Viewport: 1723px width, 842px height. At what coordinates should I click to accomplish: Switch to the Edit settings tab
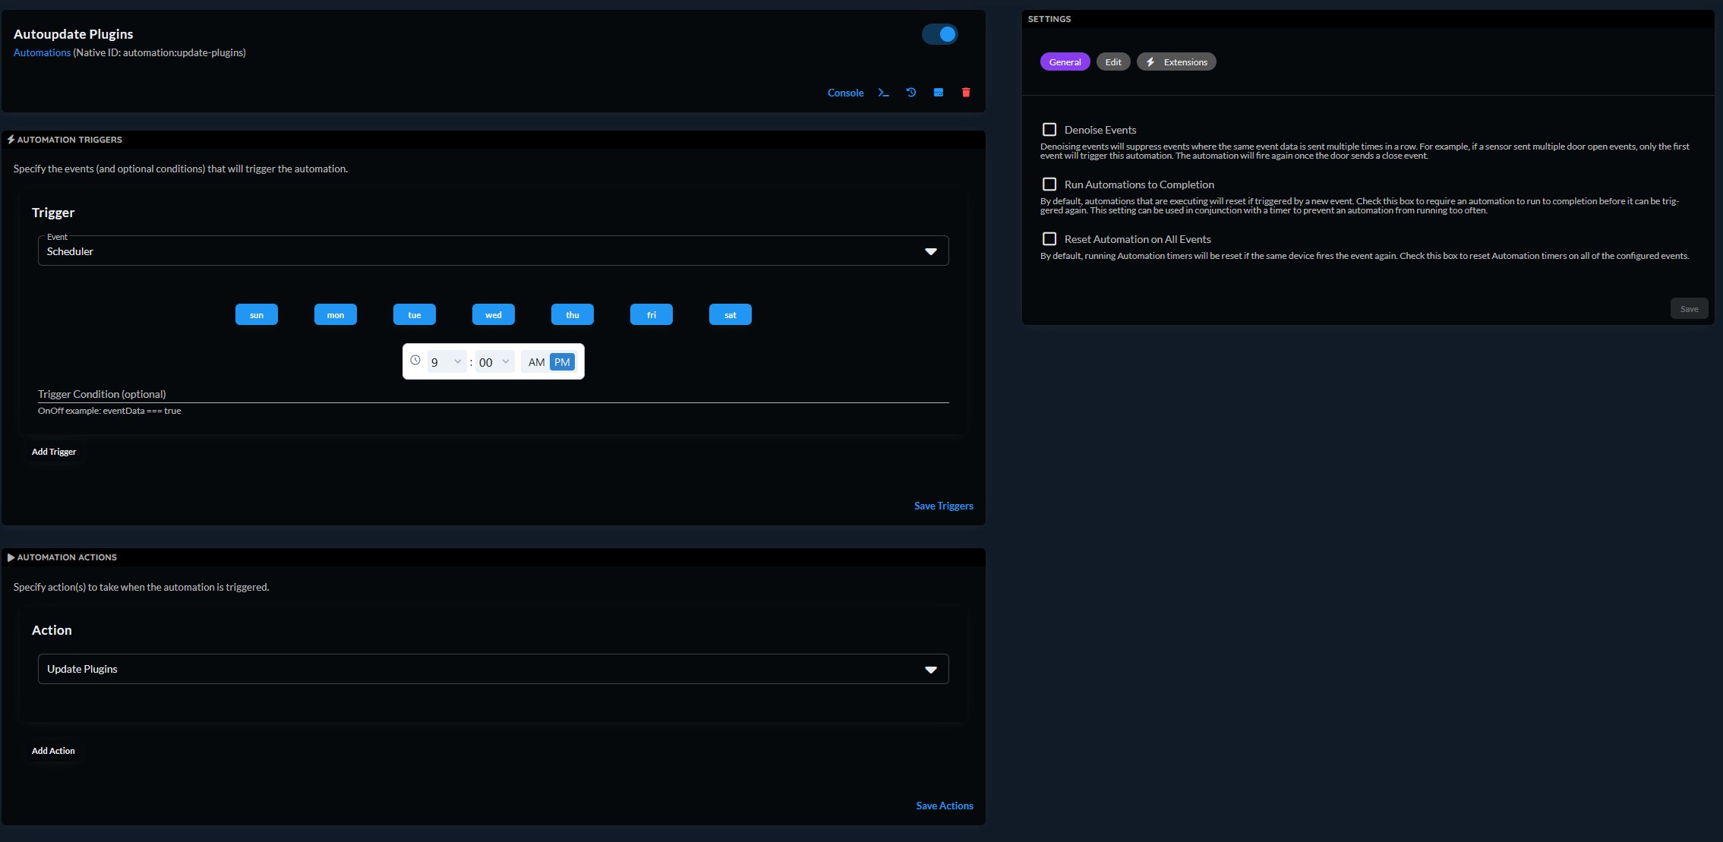pos(1113,62)
